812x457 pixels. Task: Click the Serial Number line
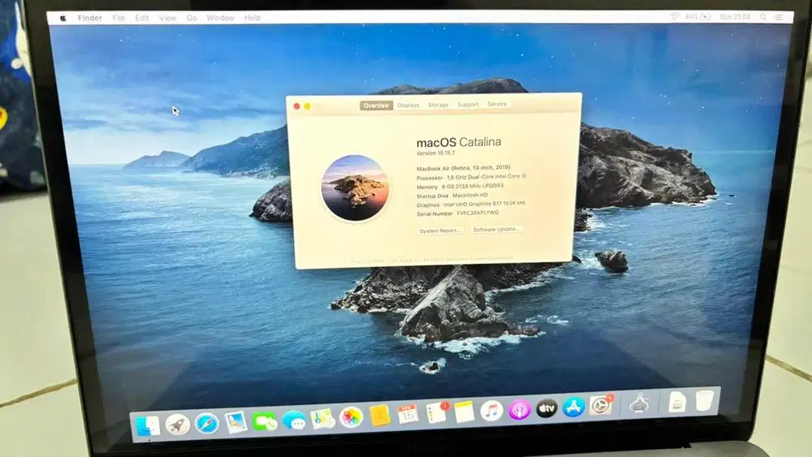(457, 213)
